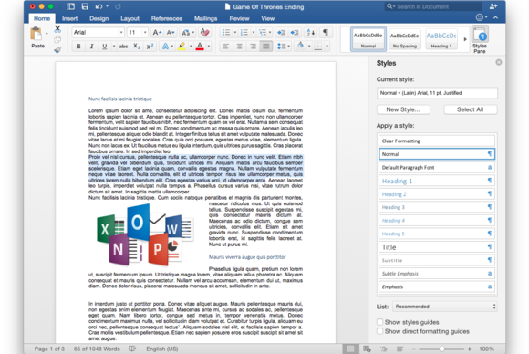Click the share person icon
The width and height of the screenshot is (529, 354).
493,6
